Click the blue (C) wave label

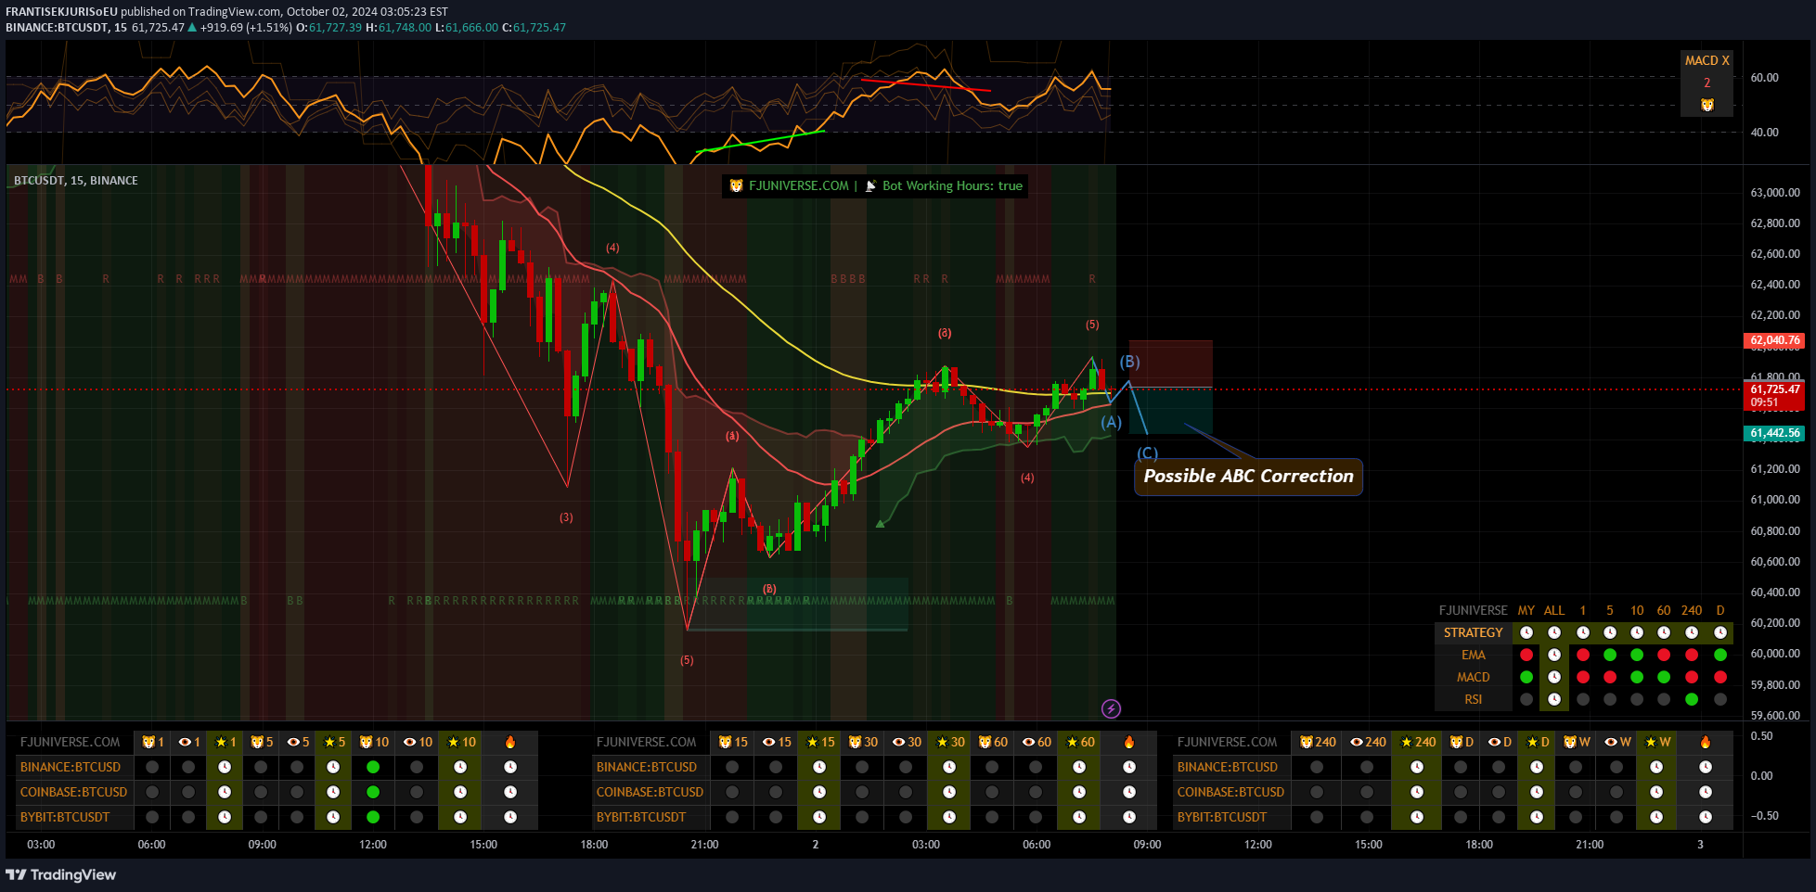[x=1148, y=452]
